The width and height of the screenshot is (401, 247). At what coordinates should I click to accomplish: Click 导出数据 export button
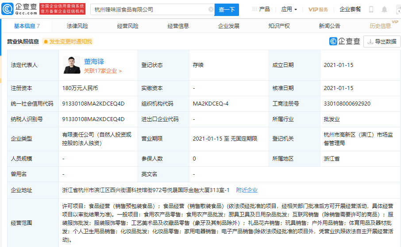tap(382, 42)
